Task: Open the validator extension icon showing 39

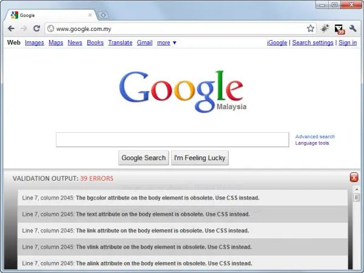Action: click(x=339, y=29)
